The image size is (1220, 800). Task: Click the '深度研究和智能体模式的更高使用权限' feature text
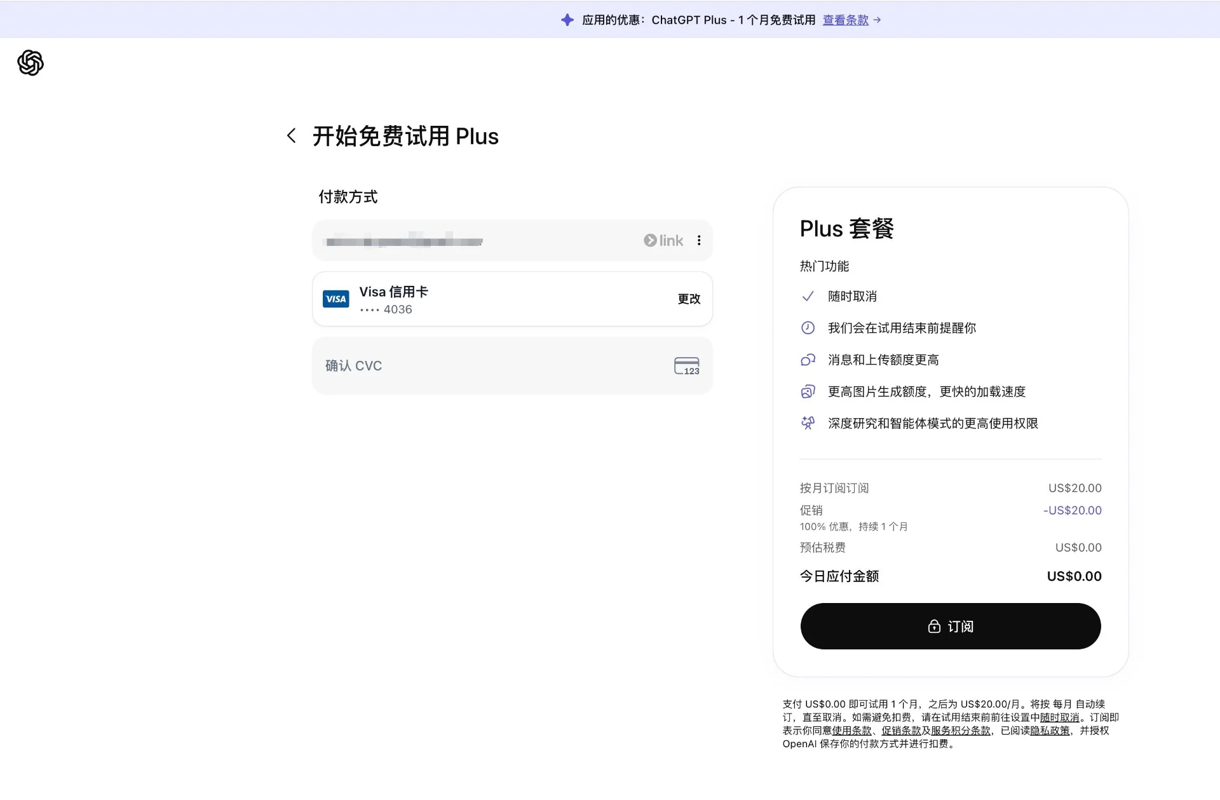coord(933,423)
